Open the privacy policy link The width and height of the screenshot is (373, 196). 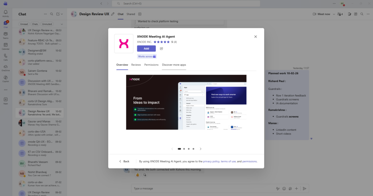tap(211, 161)
